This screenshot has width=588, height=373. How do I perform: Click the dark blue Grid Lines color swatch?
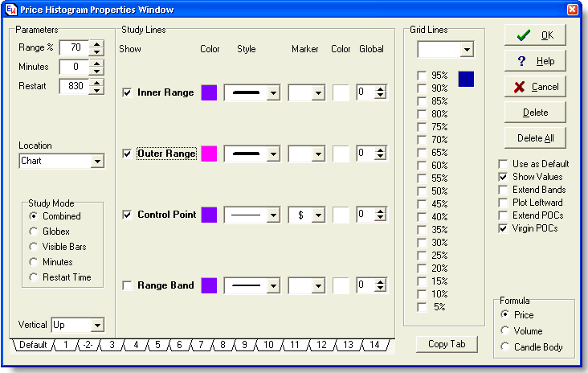click(466, 79)
